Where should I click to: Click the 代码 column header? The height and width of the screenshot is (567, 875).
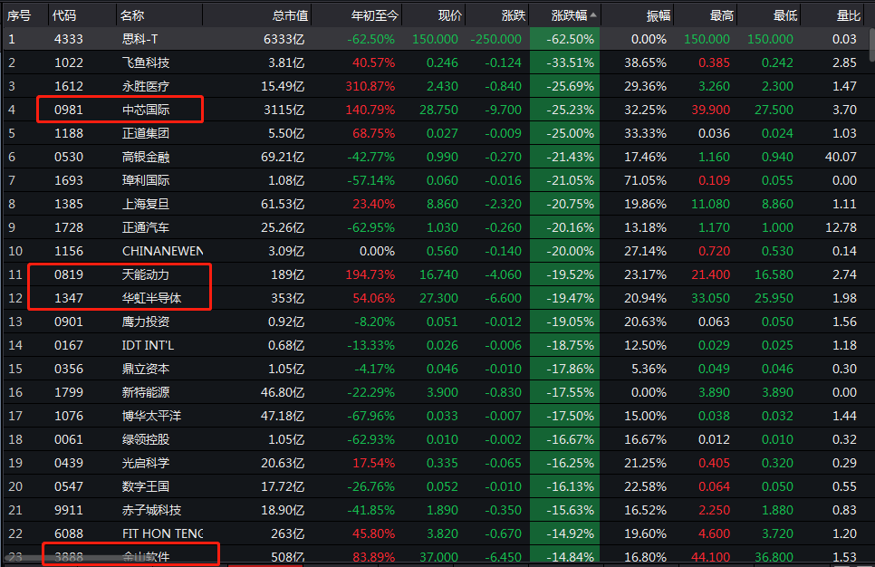[x=63, y=15]
